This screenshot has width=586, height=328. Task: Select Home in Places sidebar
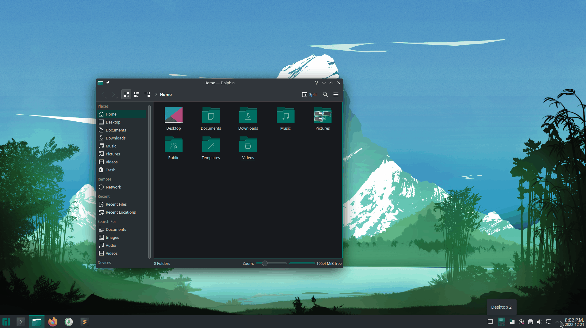[x=121, y=114]
